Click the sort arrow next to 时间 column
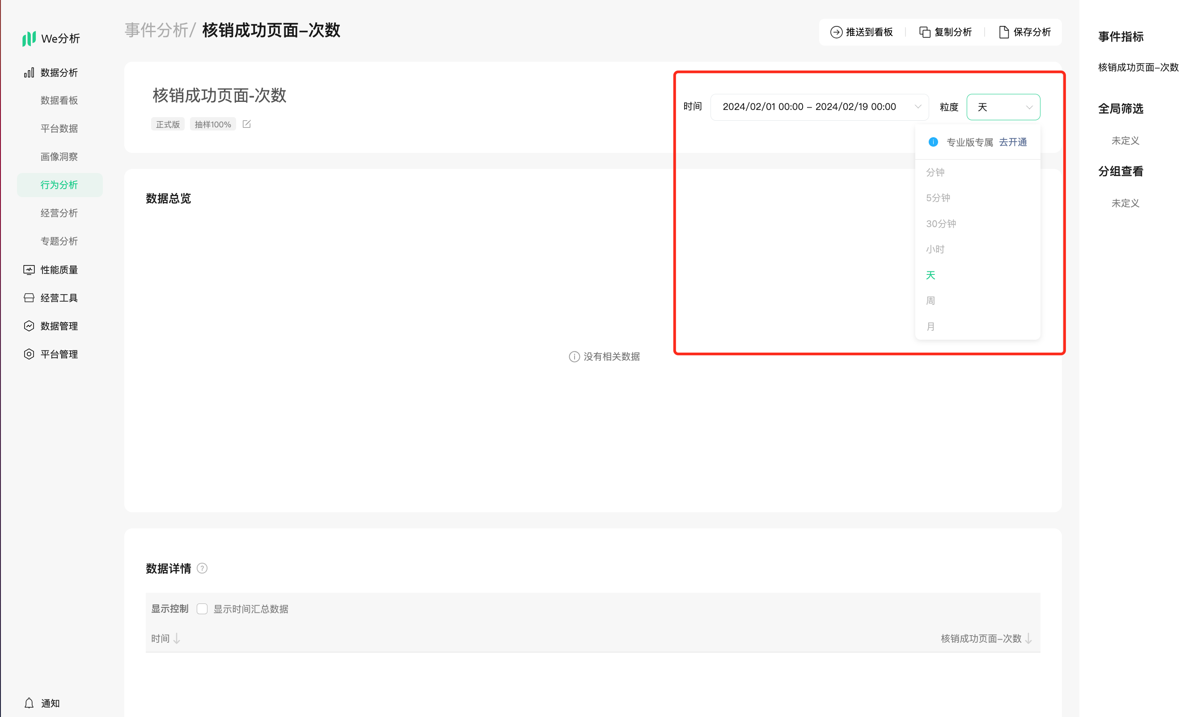This screenshot has height=717, width=1201. [177, 638]
